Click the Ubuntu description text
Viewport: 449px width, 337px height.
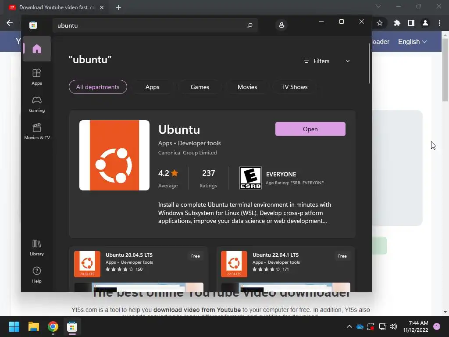click(245, 213)
